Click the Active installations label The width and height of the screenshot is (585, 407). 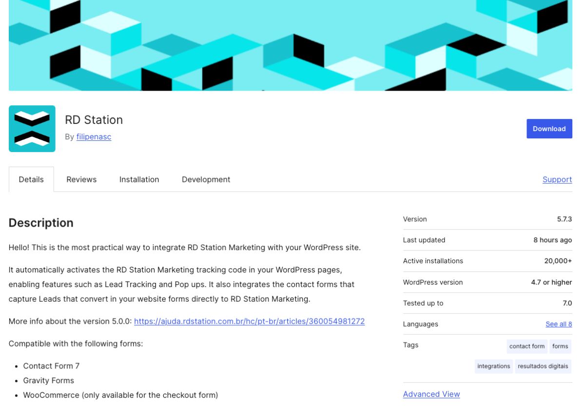433,261
